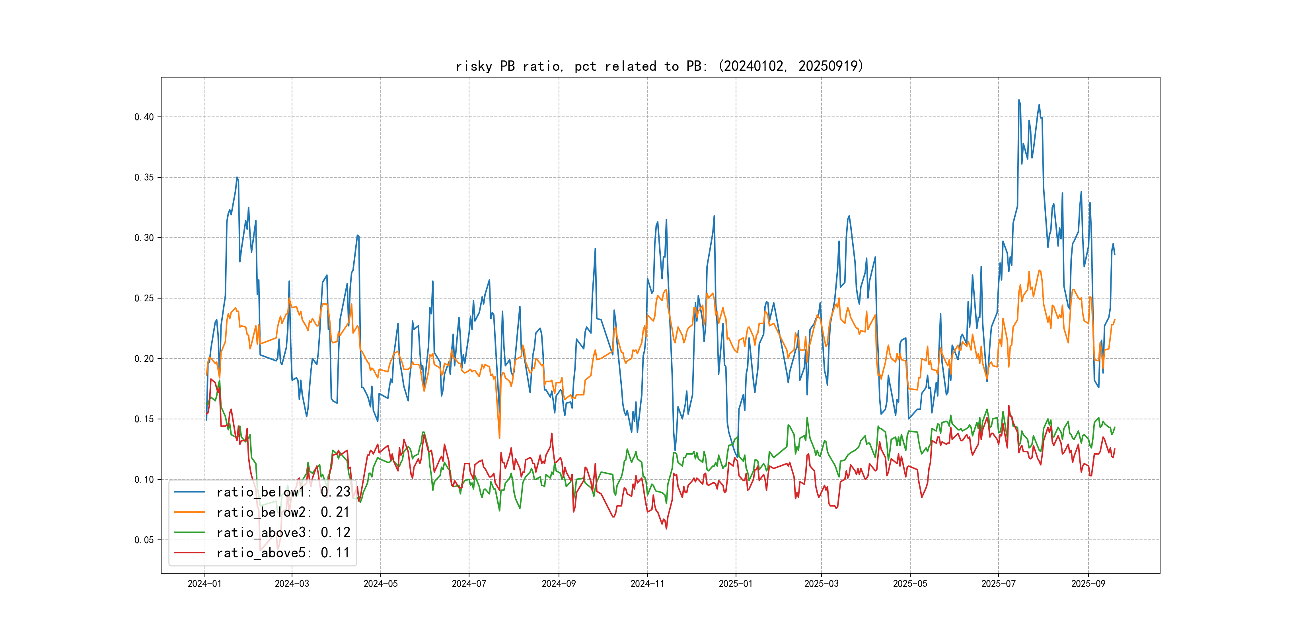
Task: Select the 'ratio_below2: 0.21' legend label
Action: (x=283, y=512)
